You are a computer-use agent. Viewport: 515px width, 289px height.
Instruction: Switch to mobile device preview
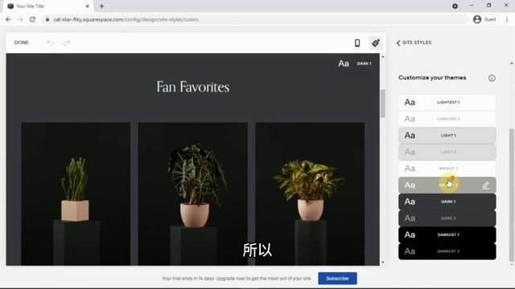tap(357, 43)
